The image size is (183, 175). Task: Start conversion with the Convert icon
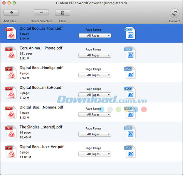click(175, 13)
